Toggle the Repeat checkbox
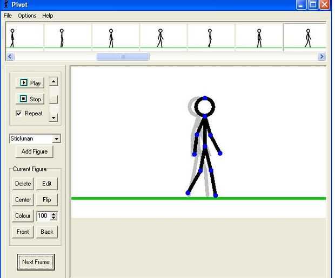This screenshot has height=278, width=335. coord(19,113)
